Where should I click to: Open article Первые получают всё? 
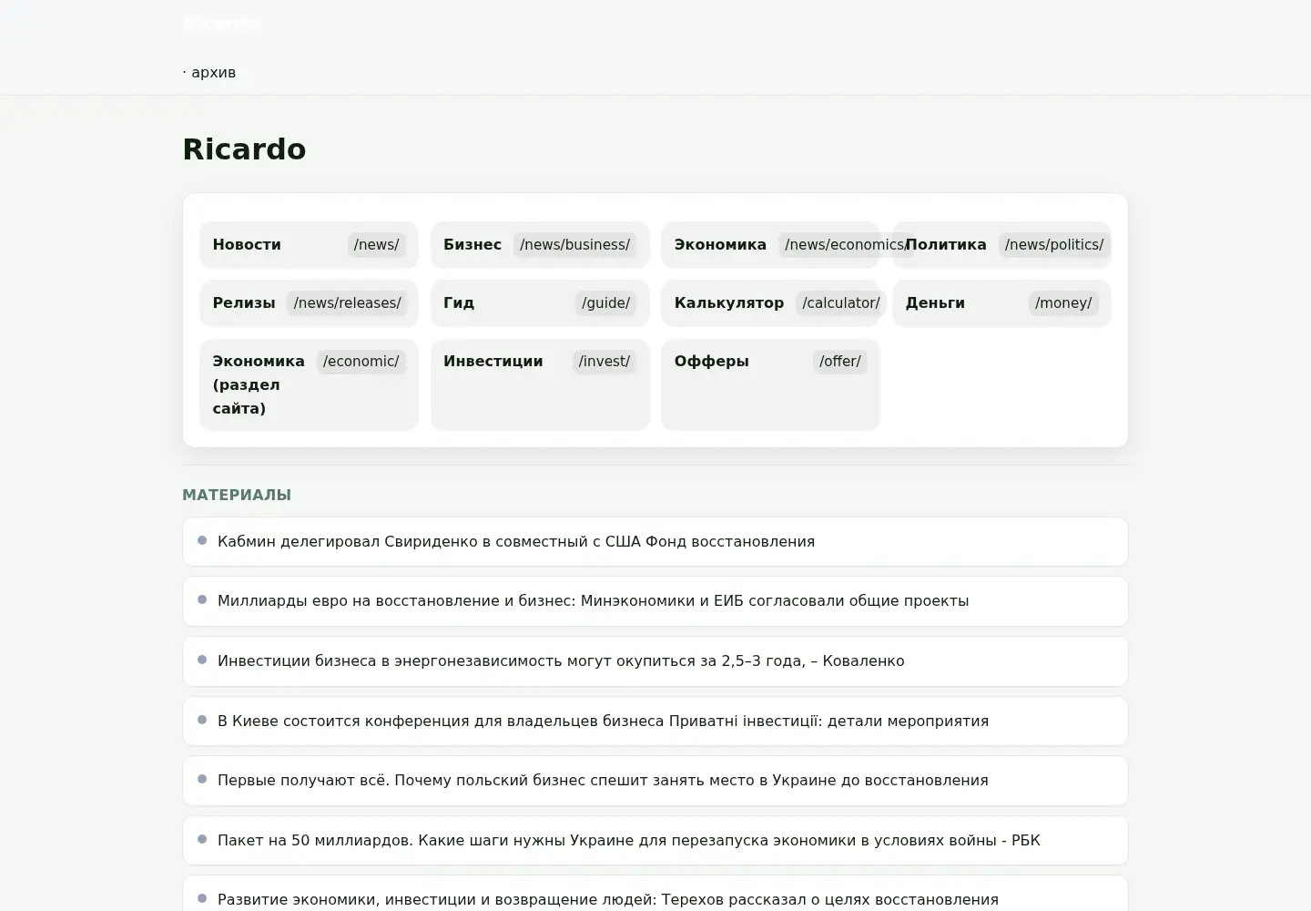[x=655, y=781]
